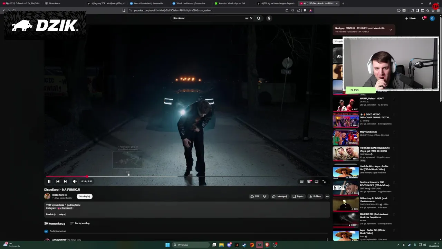Click the YouTube search magnifier button
Screen dimensions: 442x249
click(x=258, y=18)
